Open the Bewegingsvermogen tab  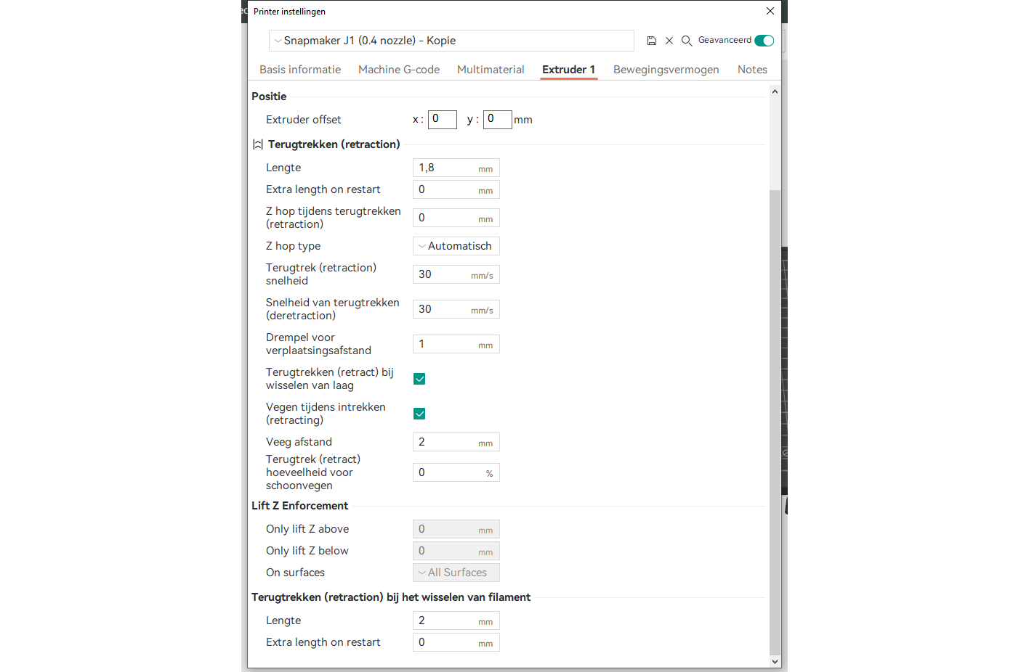pyautogui.click(x=666, y=70)
